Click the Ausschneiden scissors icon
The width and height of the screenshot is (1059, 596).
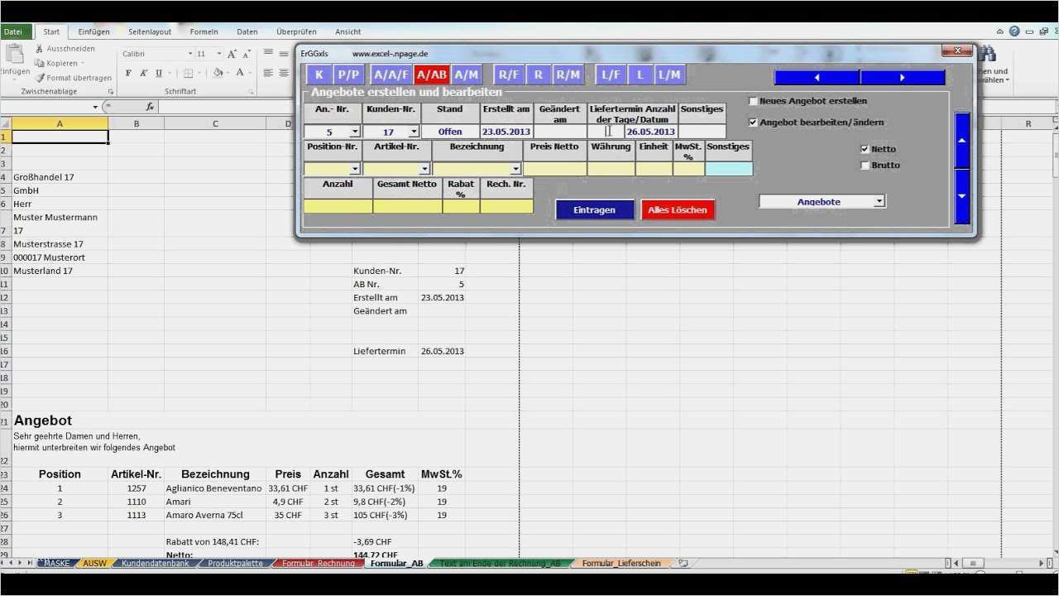click(39, 49)
